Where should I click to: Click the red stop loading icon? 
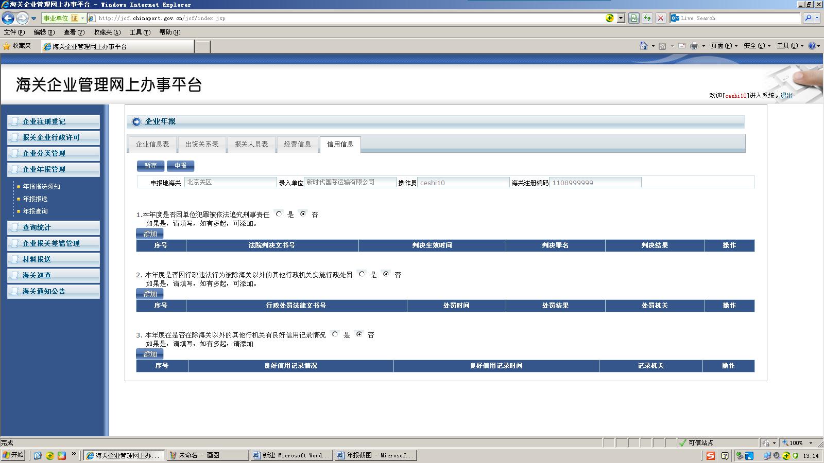(661, 18)
